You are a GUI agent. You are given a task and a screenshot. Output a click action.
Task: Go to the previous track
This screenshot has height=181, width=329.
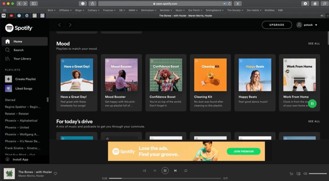[155, 171]
